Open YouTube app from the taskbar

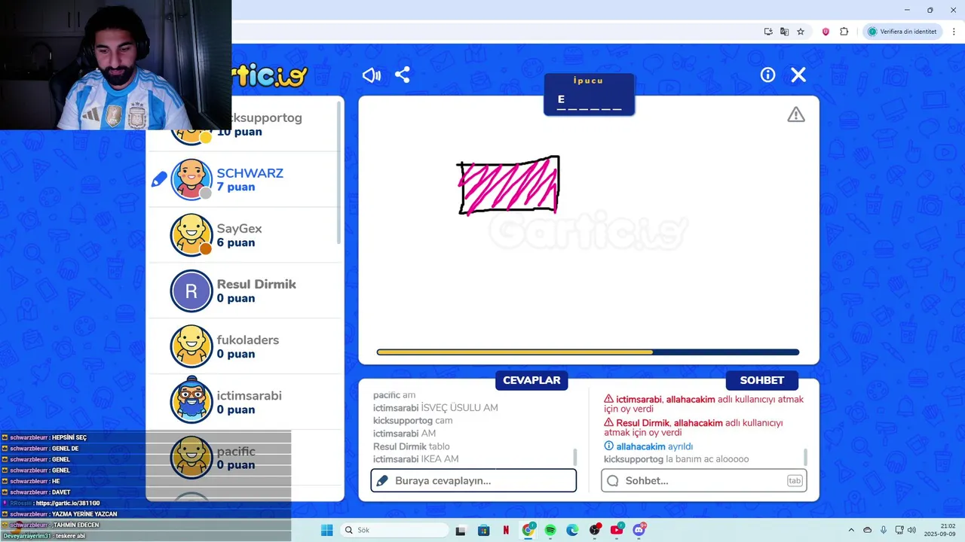pos(617,530)
